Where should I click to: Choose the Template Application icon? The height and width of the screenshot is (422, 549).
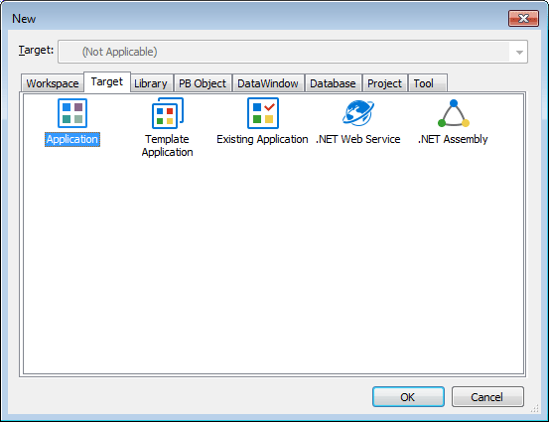click(x=168, y=113)
